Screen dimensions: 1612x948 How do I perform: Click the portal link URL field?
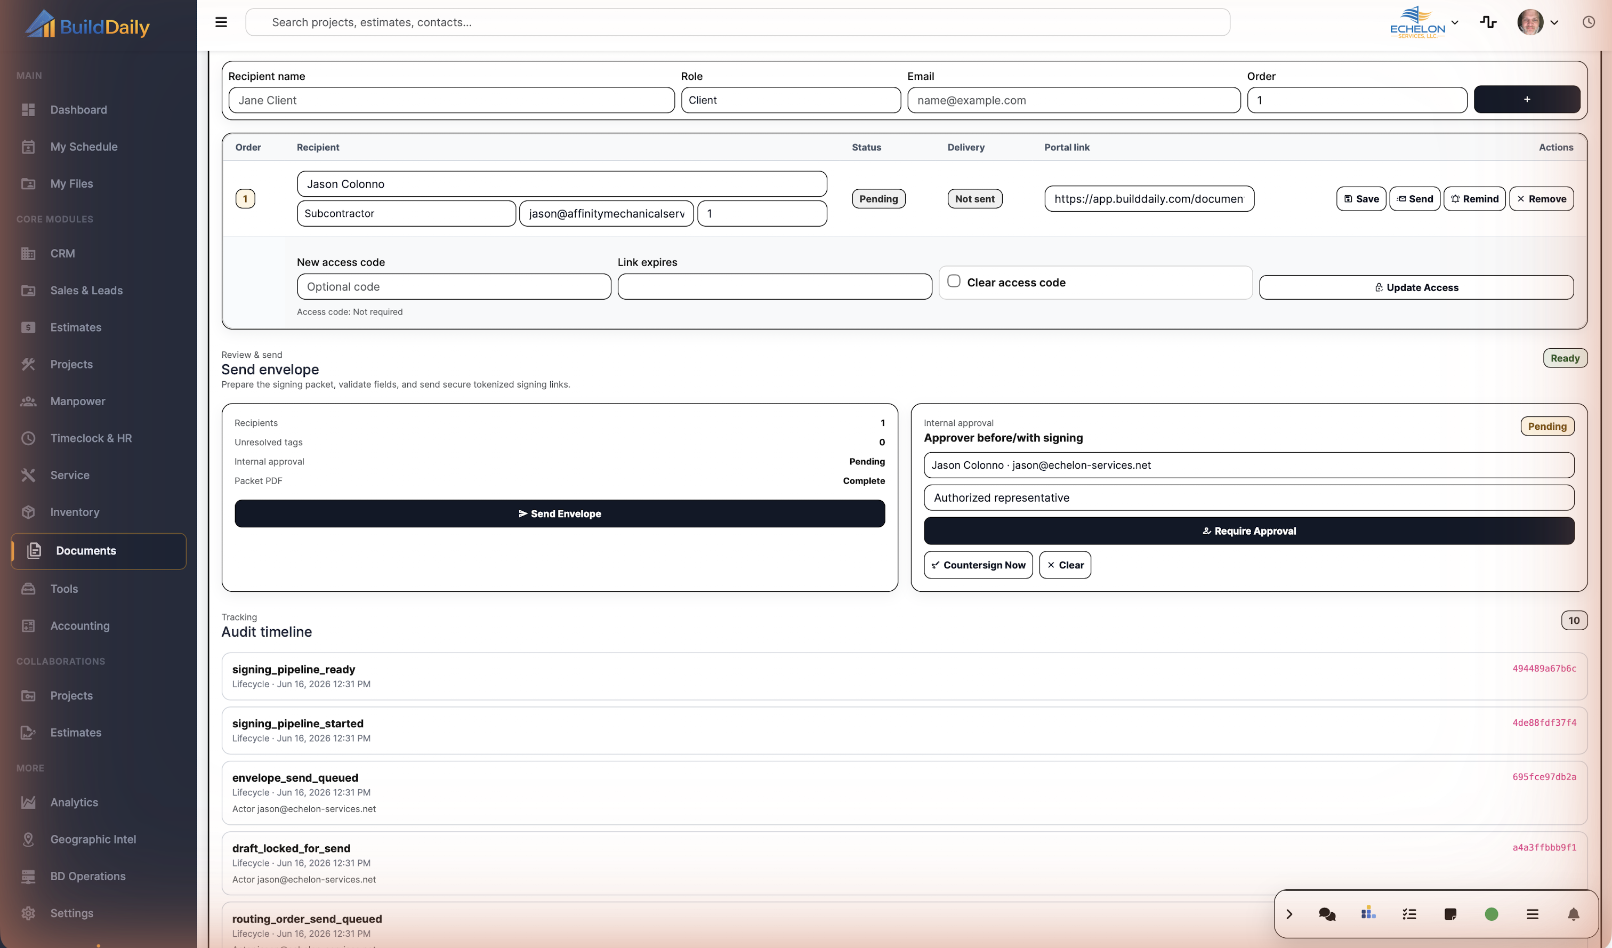pos(1149,199)
